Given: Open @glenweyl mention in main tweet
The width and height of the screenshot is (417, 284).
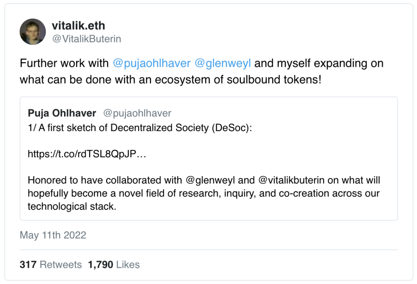Looking at the screenshot, I should tap(223, 63).
